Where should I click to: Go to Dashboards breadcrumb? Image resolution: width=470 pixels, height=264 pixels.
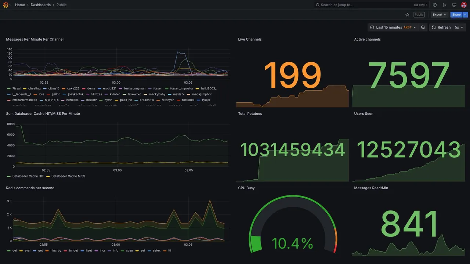point(41,5)
